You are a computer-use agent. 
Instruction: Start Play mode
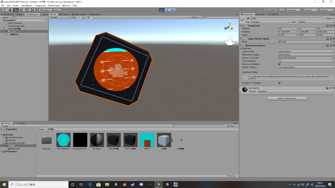(x=162, y=10)
